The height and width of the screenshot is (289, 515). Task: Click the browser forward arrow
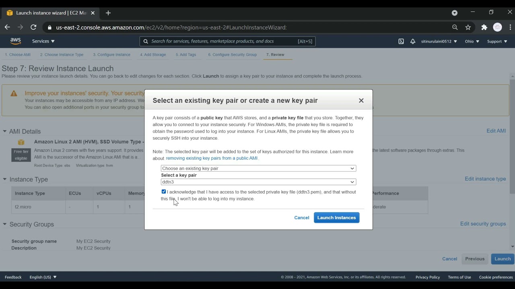coord(20,27)
